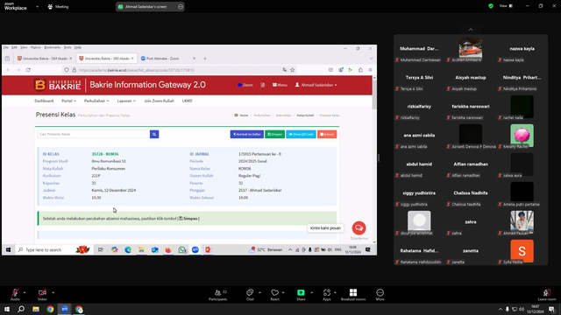
Task: Expand the Perkuliahan dropdown
Action: click(x=96, y=101)
